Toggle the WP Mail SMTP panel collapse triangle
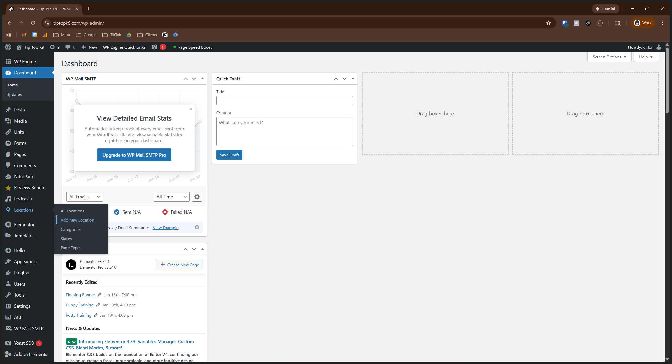Image resolution: width=672 pixels, height=364 pixels. 203,78
